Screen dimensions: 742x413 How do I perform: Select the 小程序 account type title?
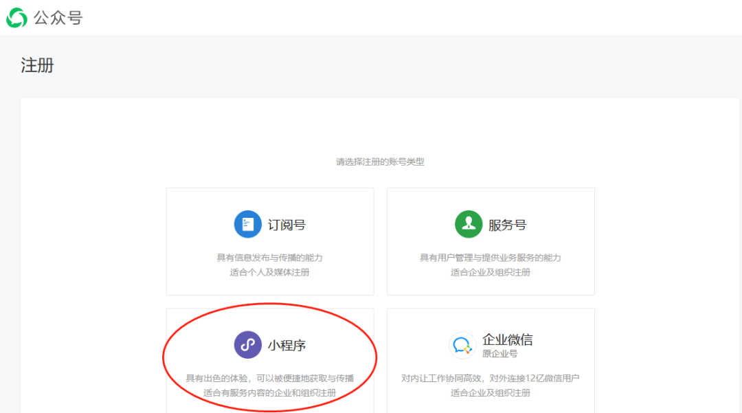click(286, 346)
